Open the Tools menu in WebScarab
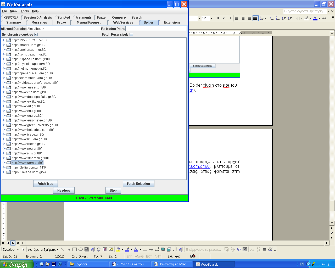 click(x=25, y=11)
